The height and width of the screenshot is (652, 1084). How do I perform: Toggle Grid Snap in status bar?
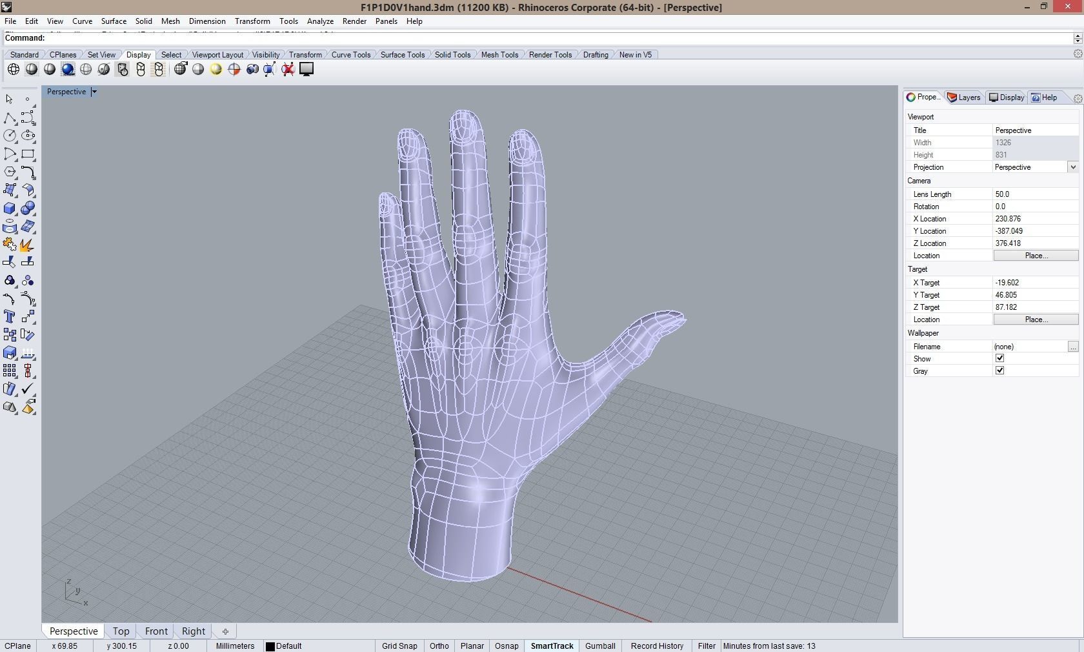[399, 646]
